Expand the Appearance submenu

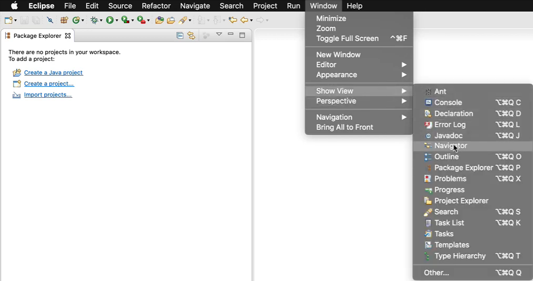[x=359, y=75]
